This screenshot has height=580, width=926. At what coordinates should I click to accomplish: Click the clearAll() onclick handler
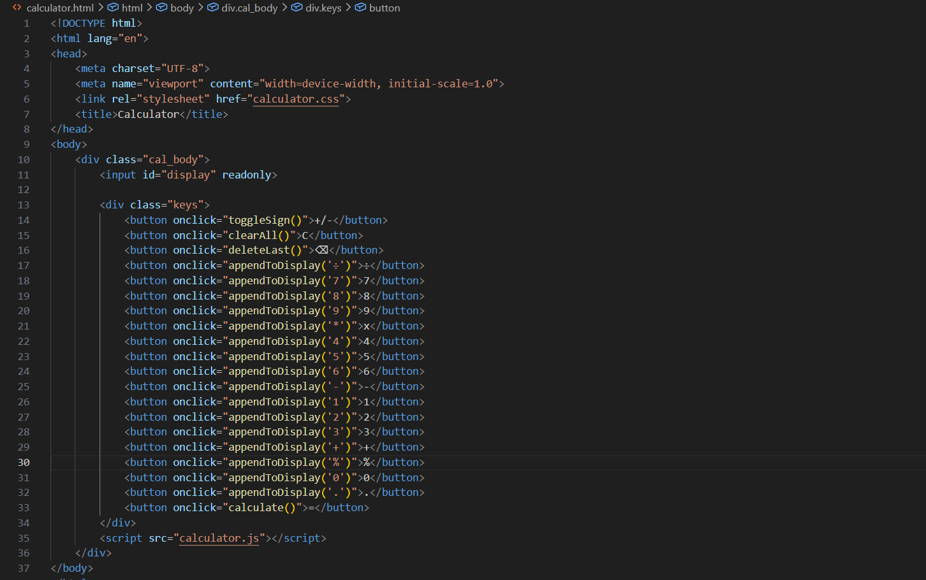[259, 235]
